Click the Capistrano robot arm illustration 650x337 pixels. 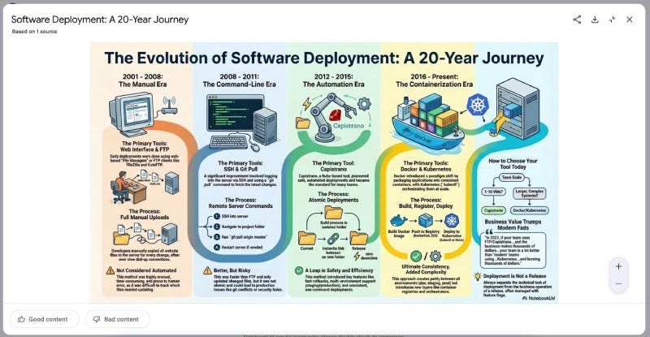click(x=331, y=117)
